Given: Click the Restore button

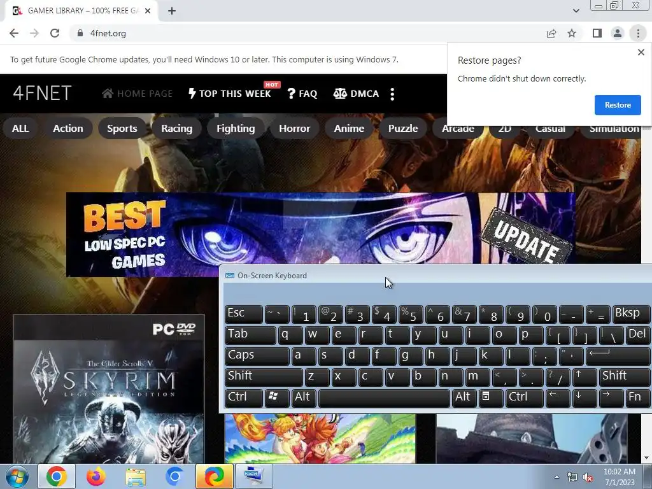Looking at the screenshot, I should [618, 105].
